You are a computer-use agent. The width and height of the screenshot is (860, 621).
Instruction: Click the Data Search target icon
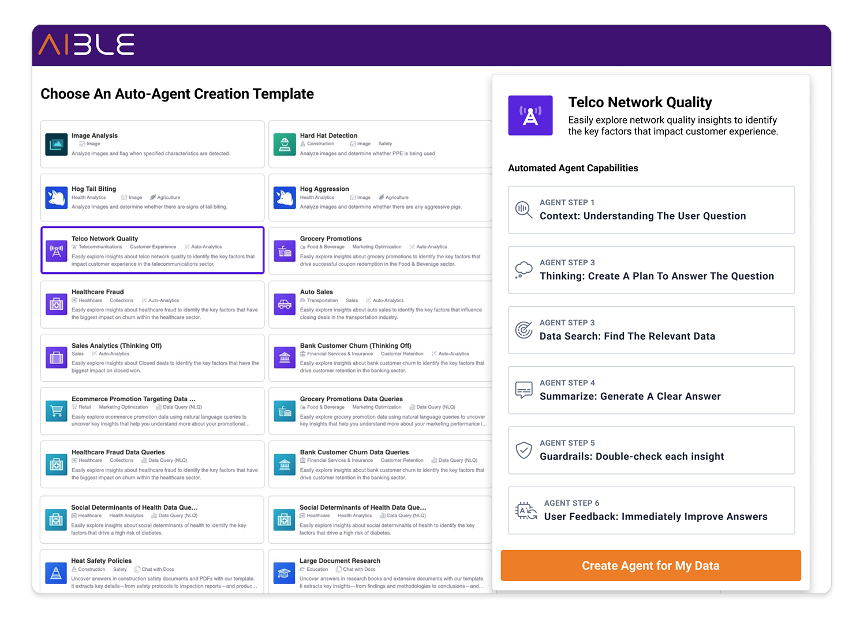[524, 330]
